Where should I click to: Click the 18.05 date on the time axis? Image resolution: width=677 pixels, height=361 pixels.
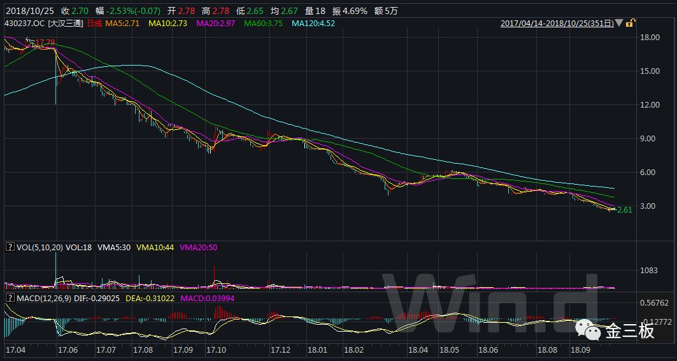449,350
